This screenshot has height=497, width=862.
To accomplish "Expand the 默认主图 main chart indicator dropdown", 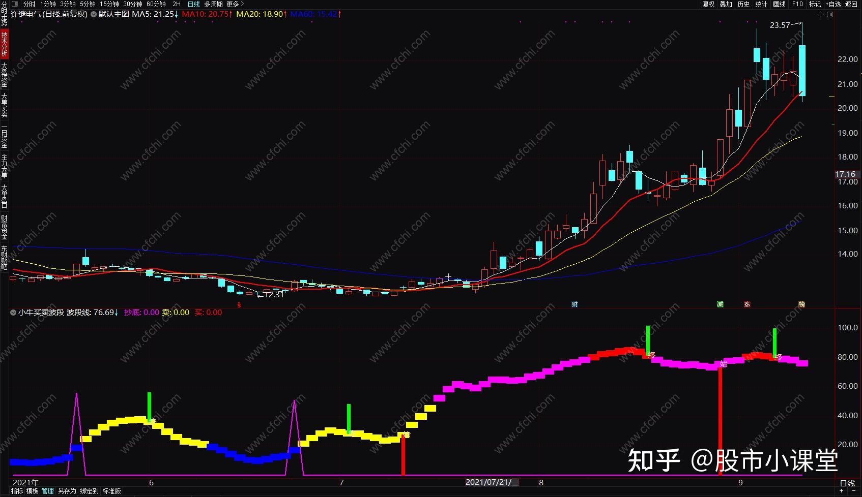I will (x=94, y=14).
